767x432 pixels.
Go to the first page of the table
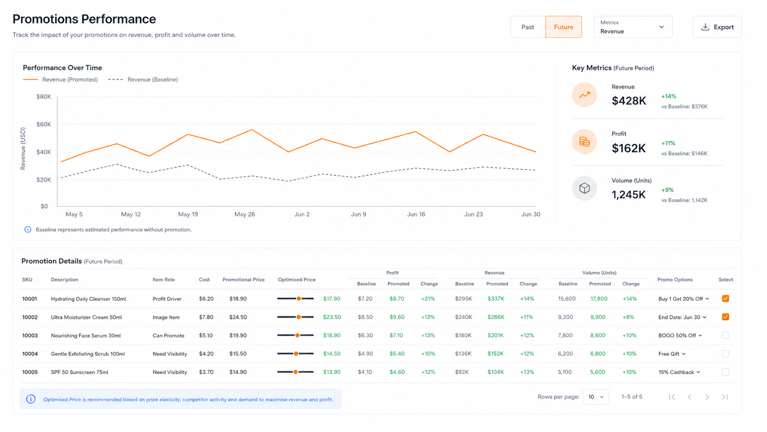click(x=672, y=397)
